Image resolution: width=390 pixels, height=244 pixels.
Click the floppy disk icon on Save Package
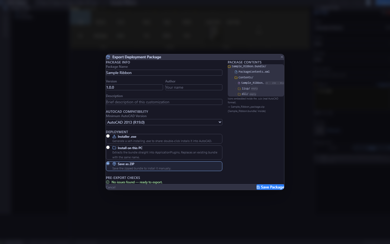[258, 187]
